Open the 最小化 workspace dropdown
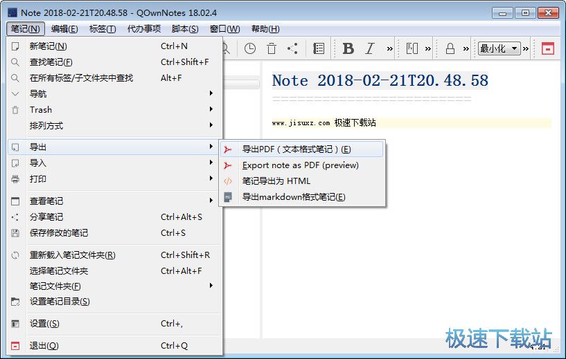Viewport: 566px width, 359px height. coord(499,48)
